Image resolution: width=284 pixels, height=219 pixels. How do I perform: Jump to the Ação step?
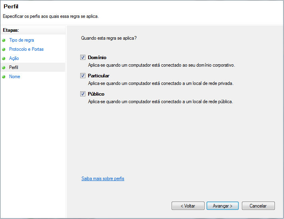14,58
